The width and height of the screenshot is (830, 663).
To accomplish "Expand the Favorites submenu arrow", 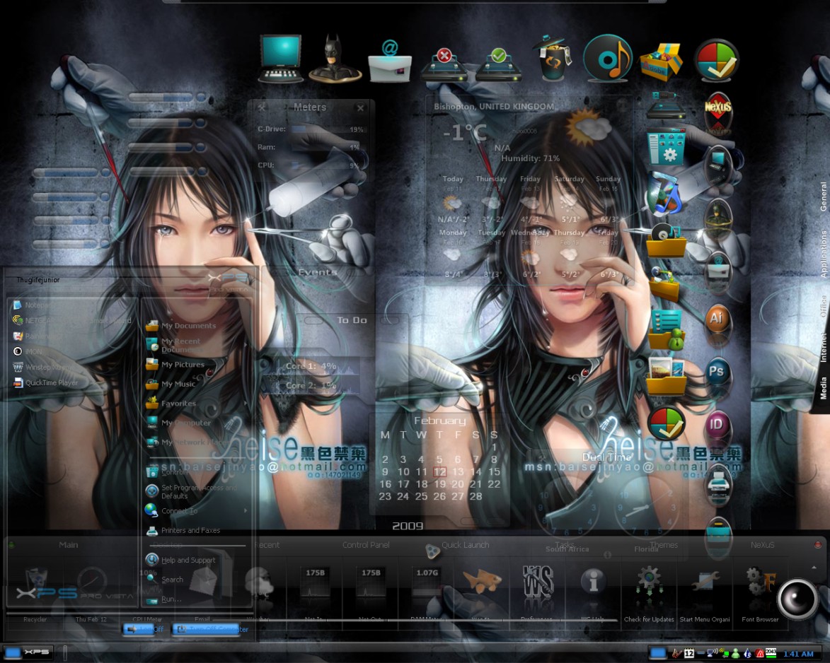I will click(x=246, y=404).
